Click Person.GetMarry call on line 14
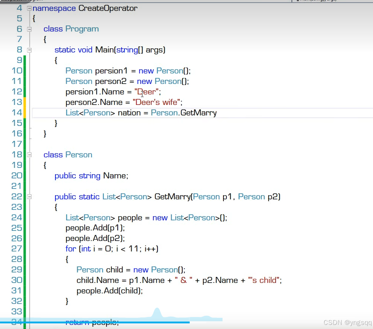The width and height of the screenshot is (373, 329). [184, 113]
